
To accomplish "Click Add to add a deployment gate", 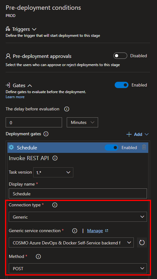I will click(134, 134).
